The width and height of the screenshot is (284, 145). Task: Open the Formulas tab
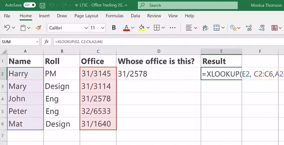click(114, 16)
